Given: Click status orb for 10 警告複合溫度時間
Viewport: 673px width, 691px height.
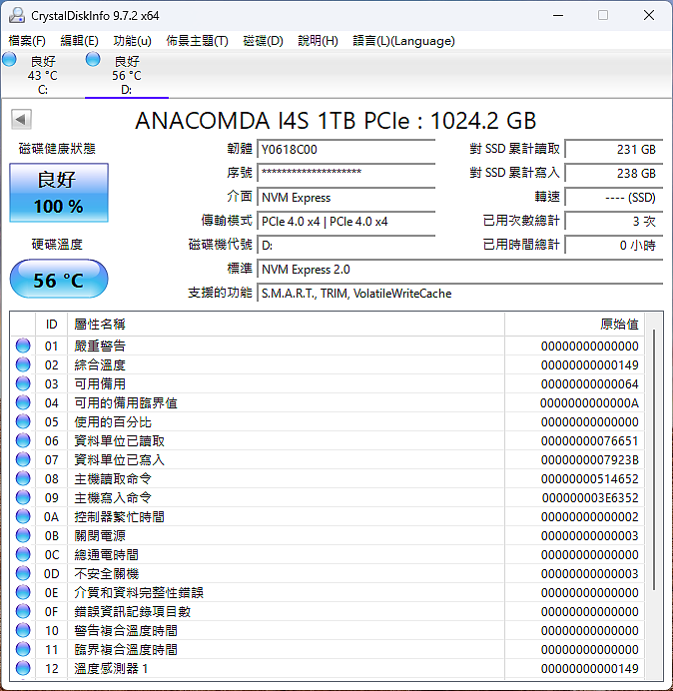Looking at the screenshot, I should coord(23,630).
